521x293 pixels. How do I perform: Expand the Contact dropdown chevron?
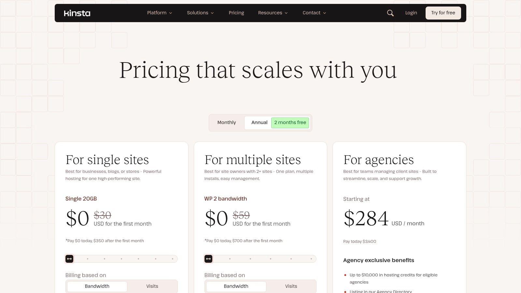pyautogui.click(x=324, y=13)
